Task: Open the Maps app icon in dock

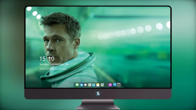Action: click(90, 85)
